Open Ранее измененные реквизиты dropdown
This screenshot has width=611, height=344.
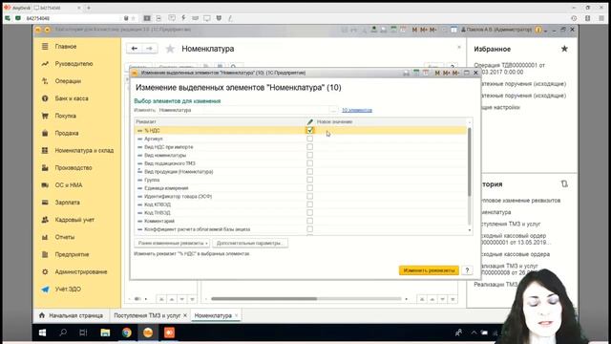click(172, 243)
